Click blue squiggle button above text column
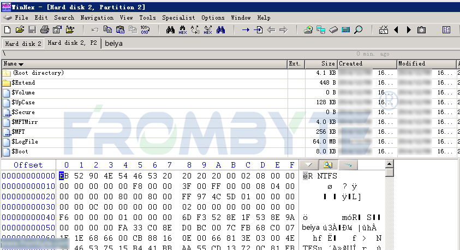Image resolution: width=460 pixels, height=250 pixels. [x=348, y=165]
